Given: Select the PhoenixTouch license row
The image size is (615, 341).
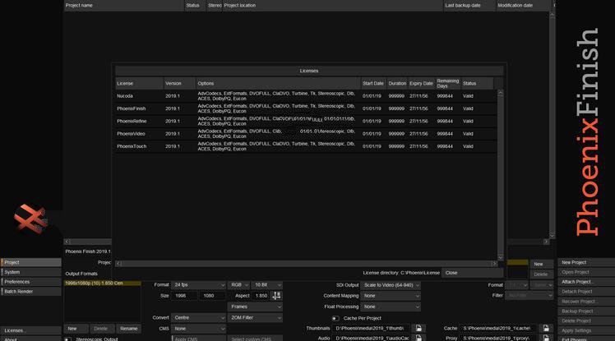Looking at the screenshot, I should [306, 146].
